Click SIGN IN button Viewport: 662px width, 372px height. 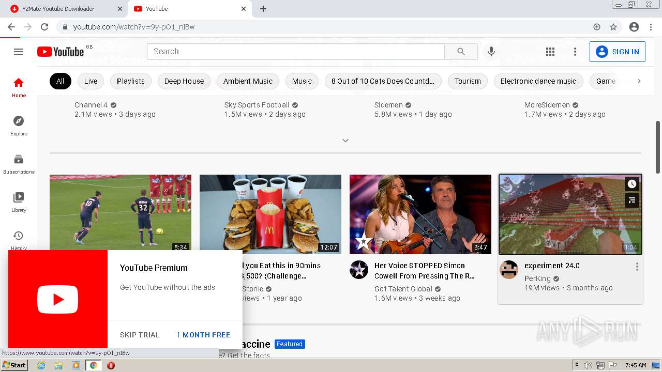click(618, 52)
